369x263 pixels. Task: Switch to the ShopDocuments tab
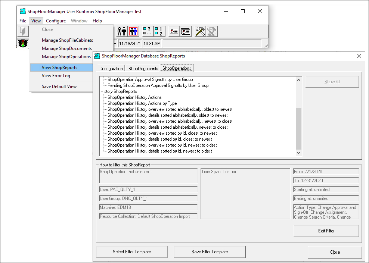(x=143, y=68)
